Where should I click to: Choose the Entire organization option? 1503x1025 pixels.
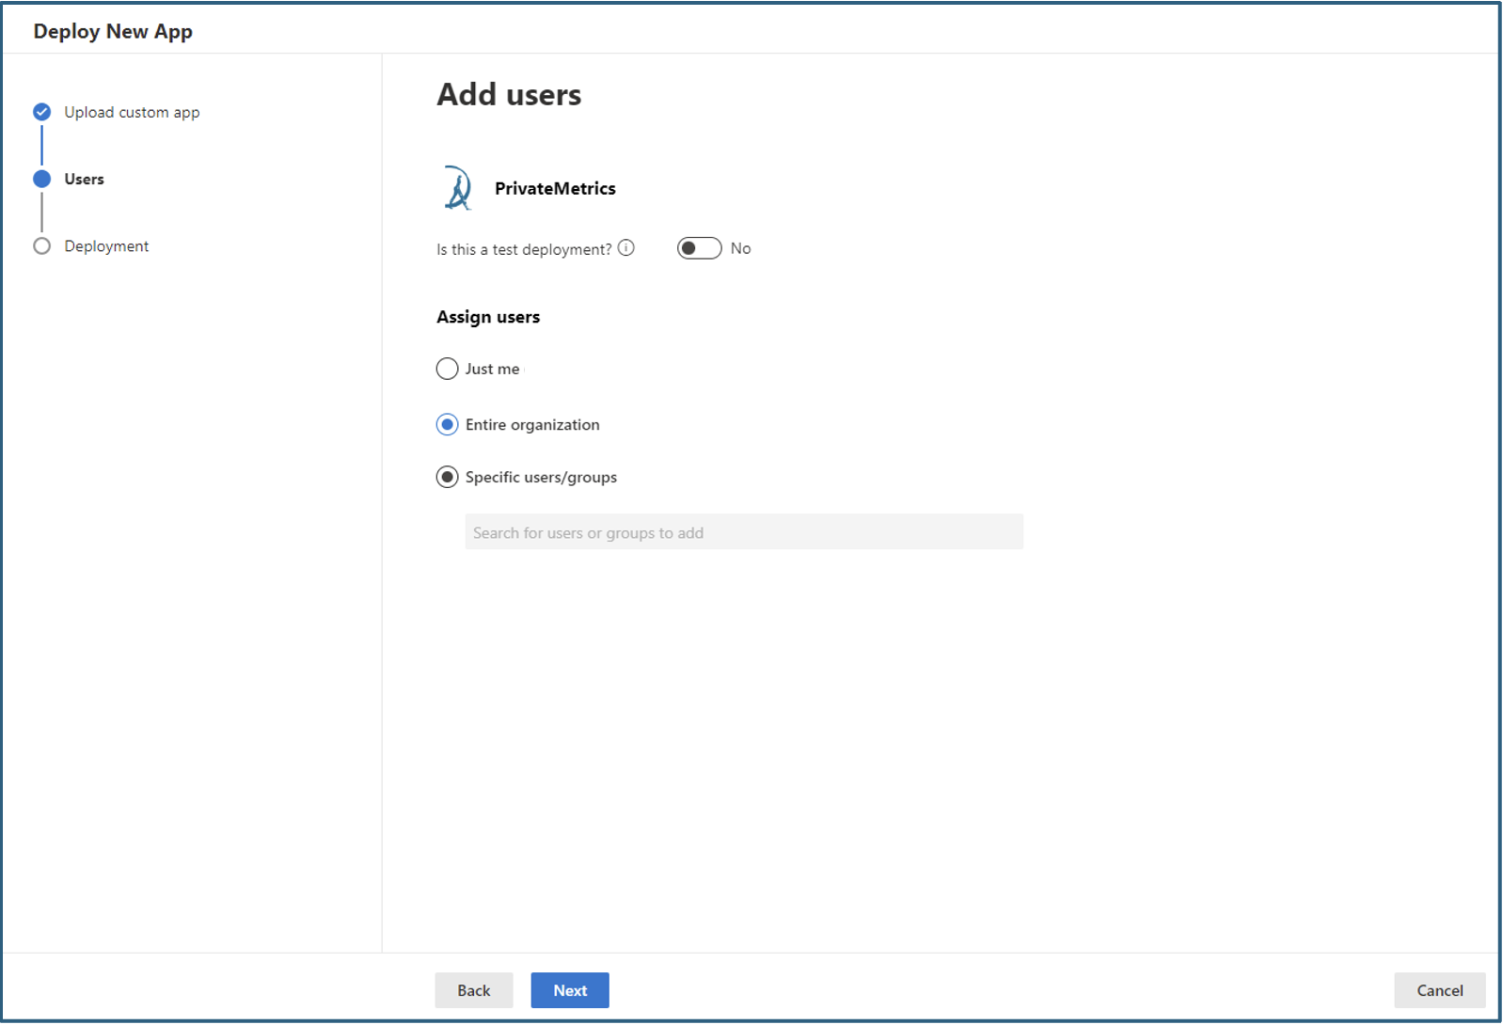(448, 425)
